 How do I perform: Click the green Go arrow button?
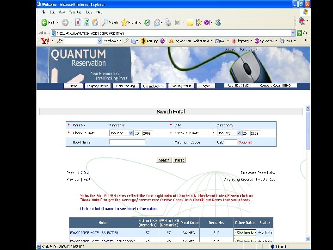point(299,33)
